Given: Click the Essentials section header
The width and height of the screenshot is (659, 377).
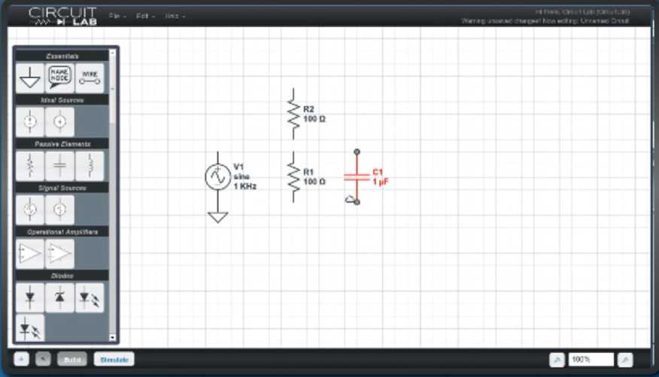Looking at the screenshot, I should pos(62,56).
